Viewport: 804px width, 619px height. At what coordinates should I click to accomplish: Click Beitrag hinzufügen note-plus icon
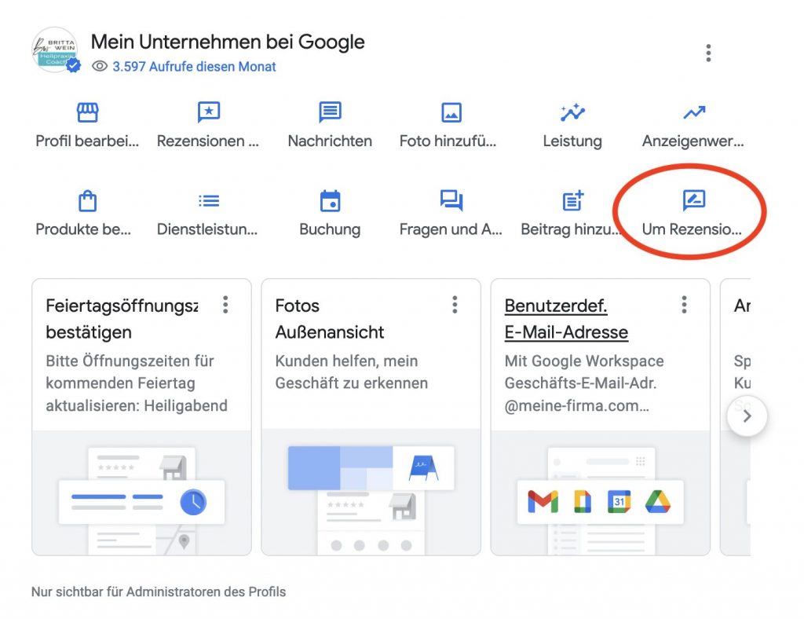click(x=572, y=200)
